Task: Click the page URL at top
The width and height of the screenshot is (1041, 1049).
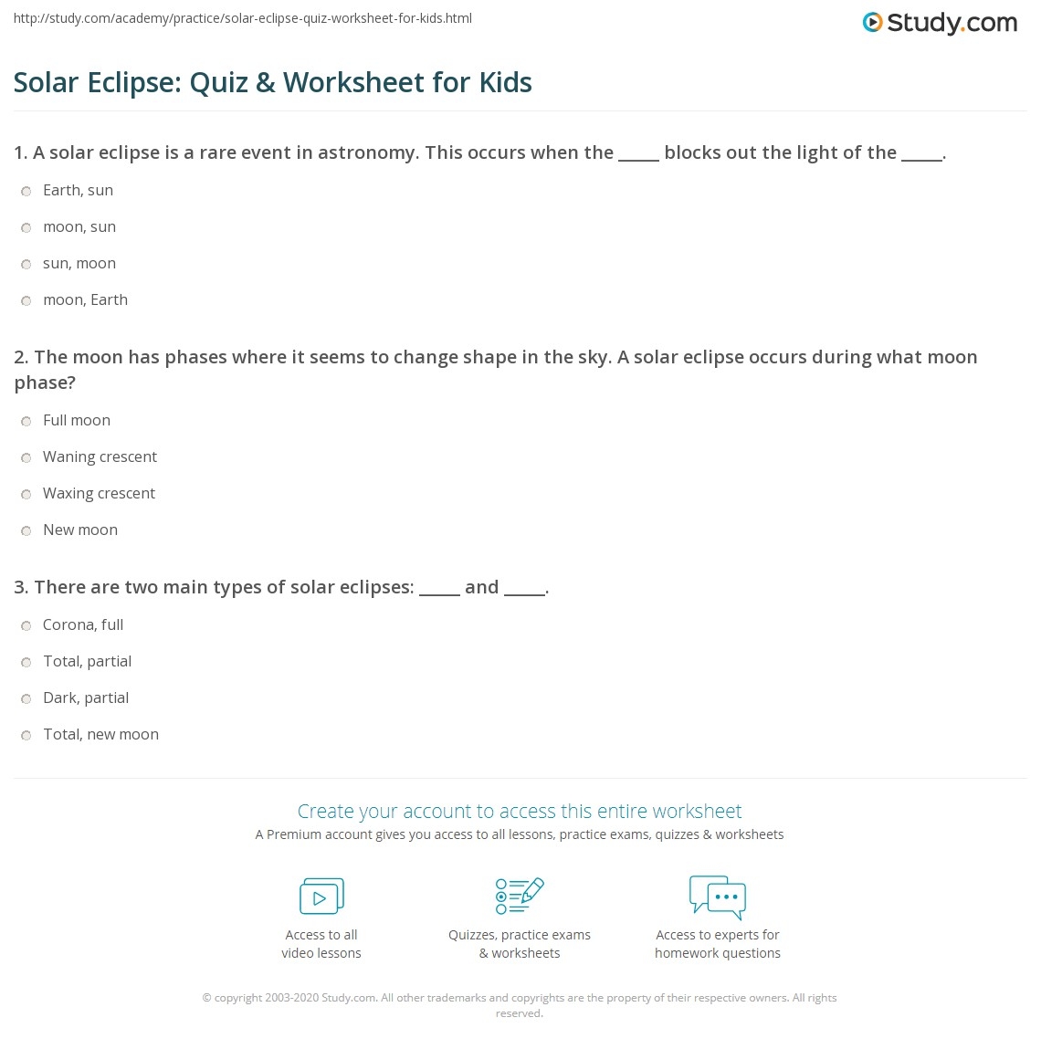Action: tap(243, 18)
